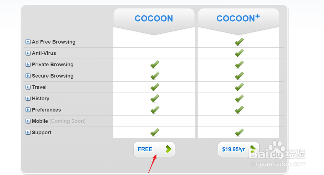Click the arrow icon beside Preferences
This screenshot has height=175, width=324.
coord(28,110)
